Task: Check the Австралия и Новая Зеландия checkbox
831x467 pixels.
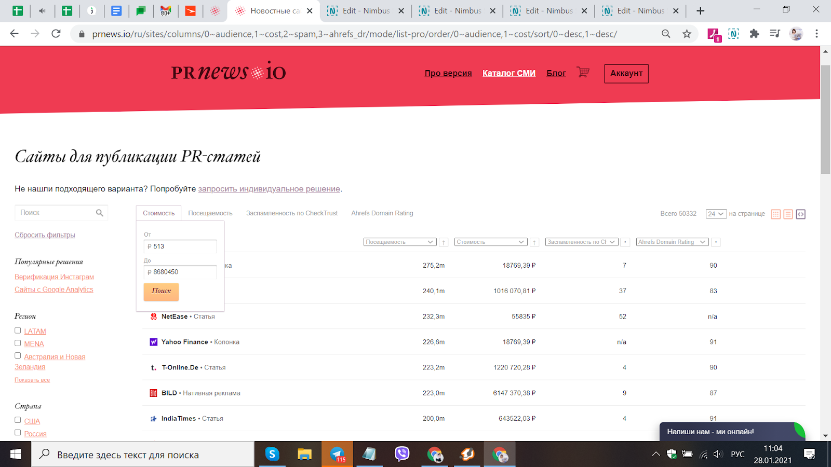Action: pyautogui.click(x=18, y=355)
